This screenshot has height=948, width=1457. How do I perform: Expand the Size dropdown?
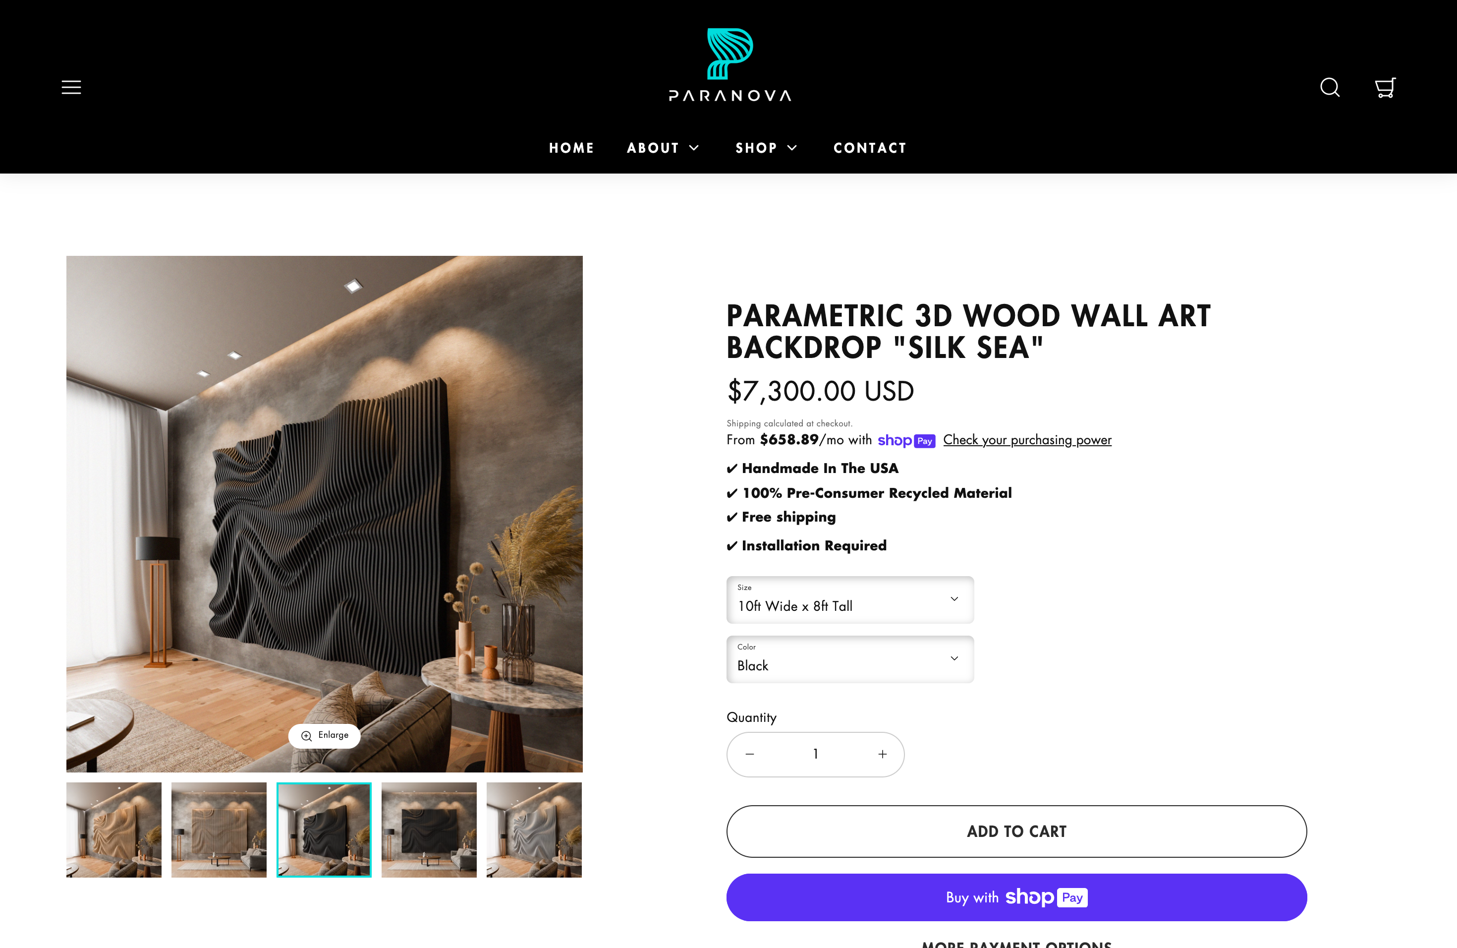850,599
